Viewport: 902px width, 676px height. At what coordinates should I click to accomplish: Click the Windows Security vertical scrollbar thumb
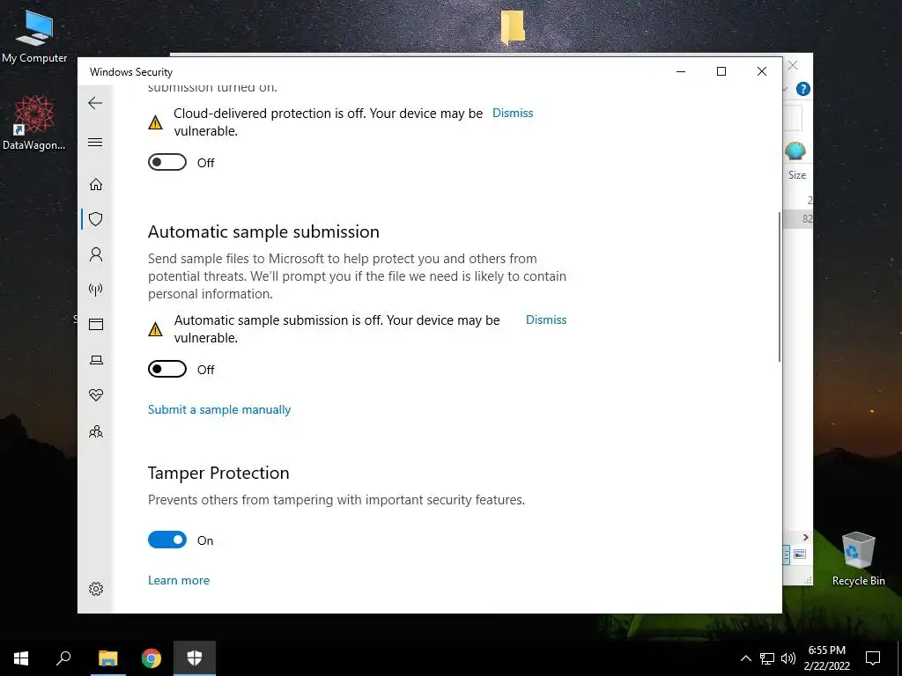tap(780, 287)
